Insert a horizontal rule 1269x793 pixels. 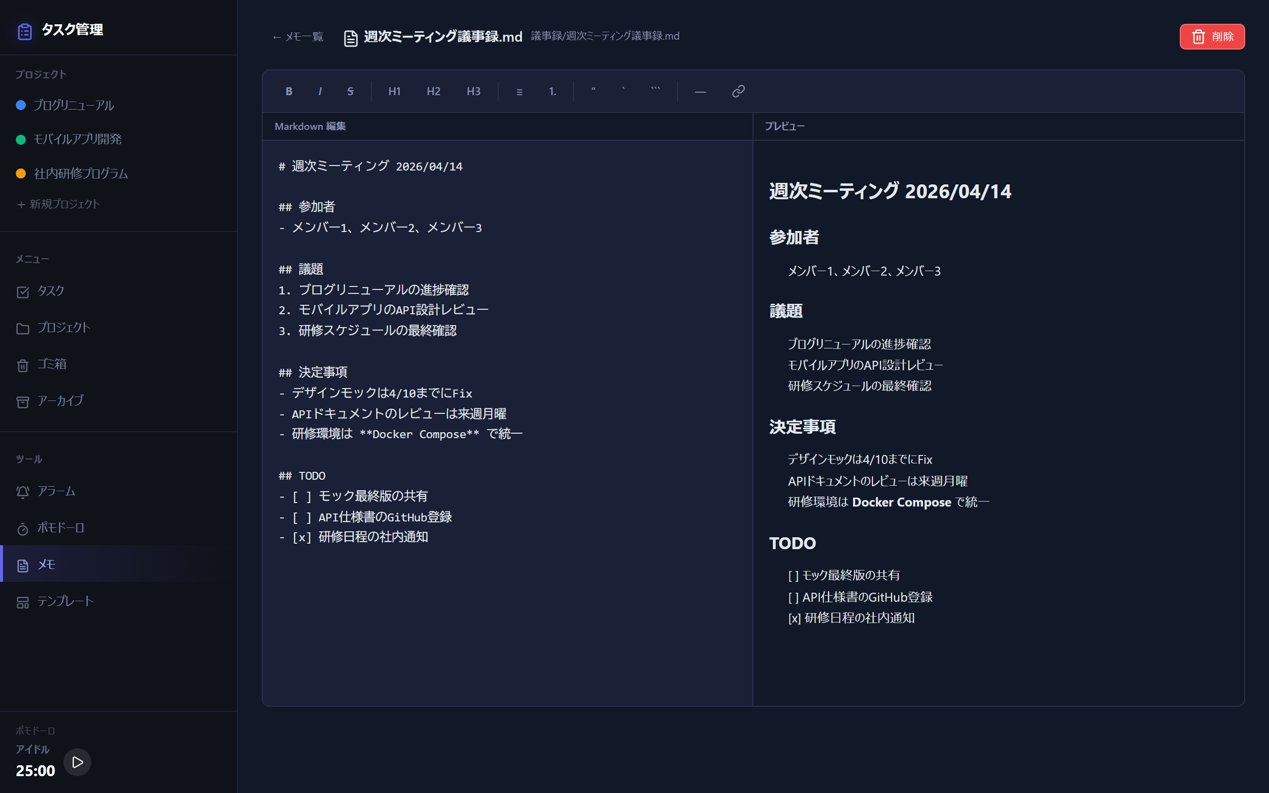pyautogui.click(x=700, y=91)
